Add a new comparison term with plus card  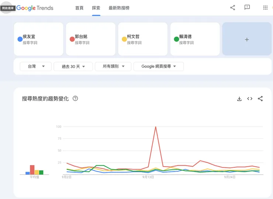tap(247, 39)
